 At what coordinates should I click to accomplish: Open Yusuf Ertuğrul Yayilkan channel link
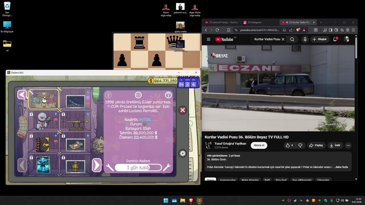230,143
